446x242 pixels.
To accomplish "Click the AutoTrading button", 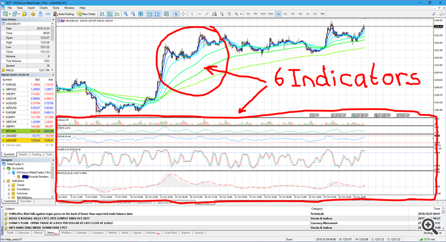I will pos(64,14).
